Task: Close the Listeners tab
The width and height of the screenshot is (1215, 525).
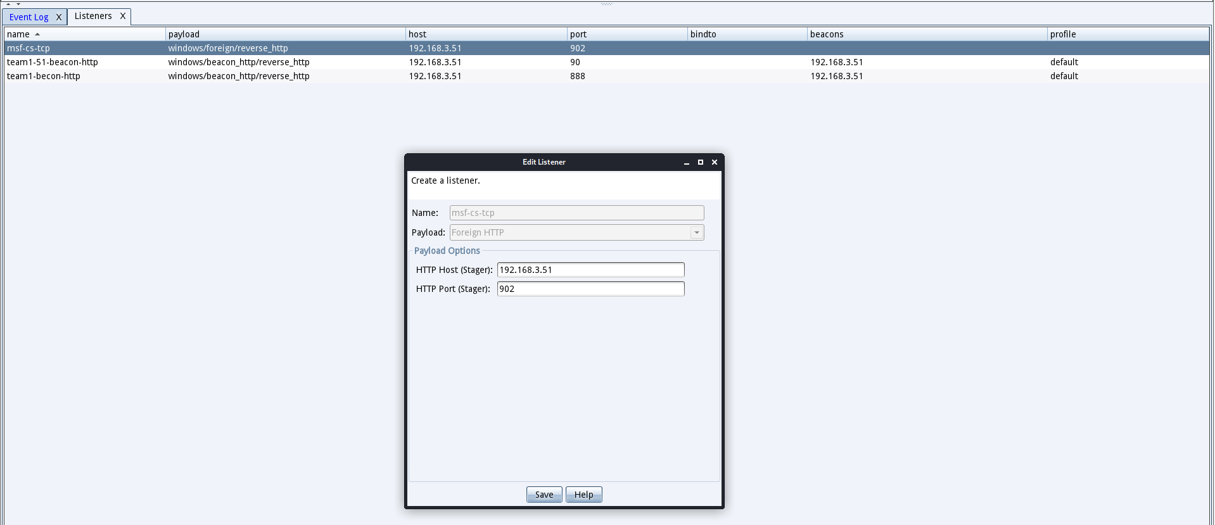Action: point(123,16)
